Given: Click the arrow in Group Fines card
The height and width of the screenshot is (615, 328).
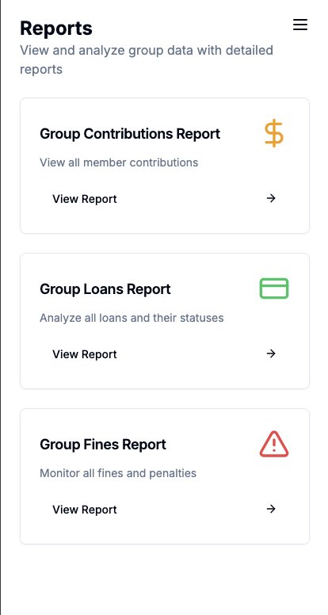Looking at the screenshot, I should click(271, 509).
